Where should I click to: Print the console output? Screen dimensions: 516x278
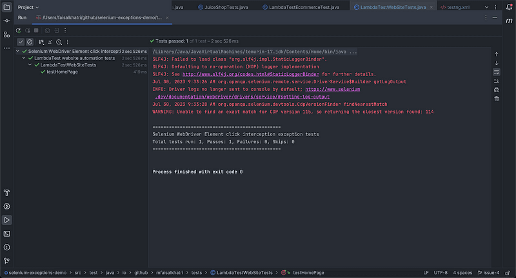[497, 90]
